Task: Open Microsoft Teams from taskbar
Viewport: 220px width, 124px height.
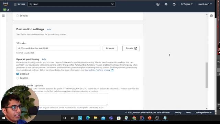Action: click(x=111, y=118)
